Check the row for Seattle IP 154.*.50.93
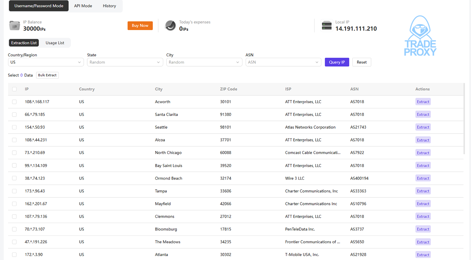Image resolution: width=471 pixels, height=260 pixels. (14, 127)
